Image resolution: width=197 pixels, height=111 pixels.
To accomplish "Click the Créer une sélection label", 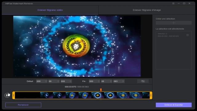I will click(x=165, y=19).
